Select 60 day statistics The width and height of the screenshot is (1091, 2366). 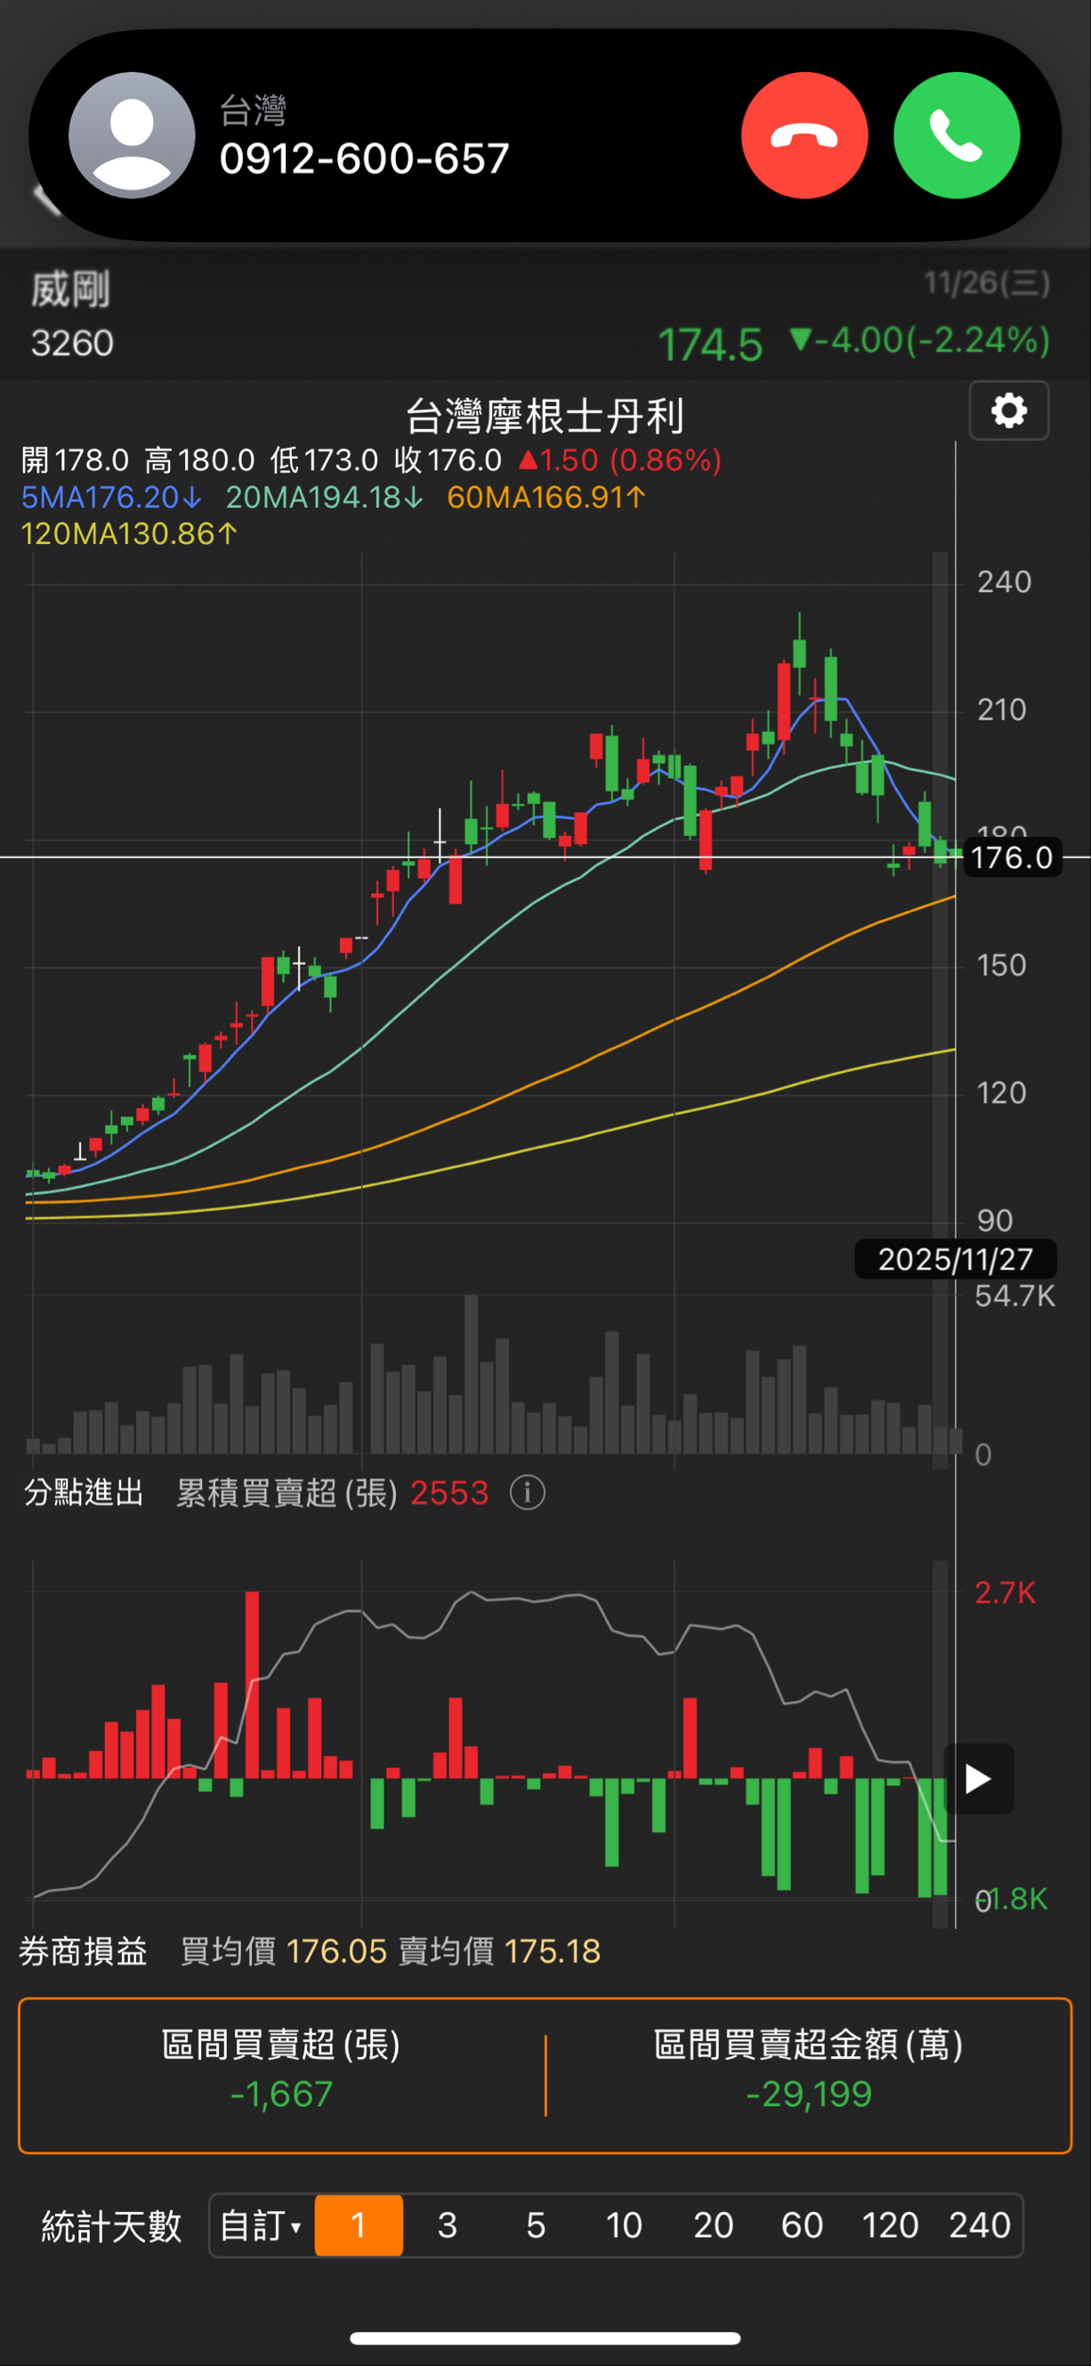802,2225
